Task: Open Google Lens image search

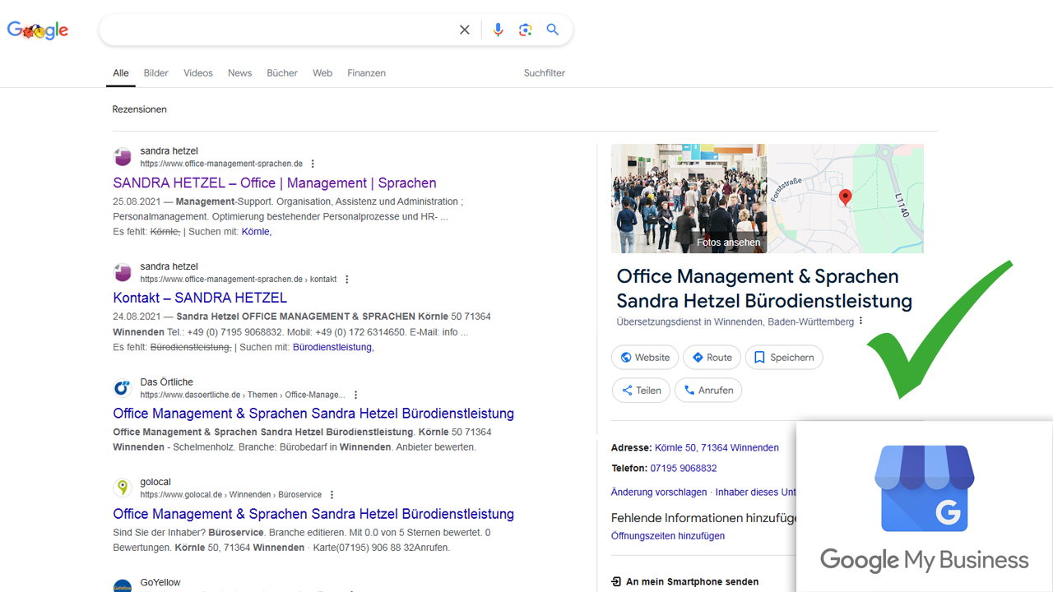Action: point(526,30)
